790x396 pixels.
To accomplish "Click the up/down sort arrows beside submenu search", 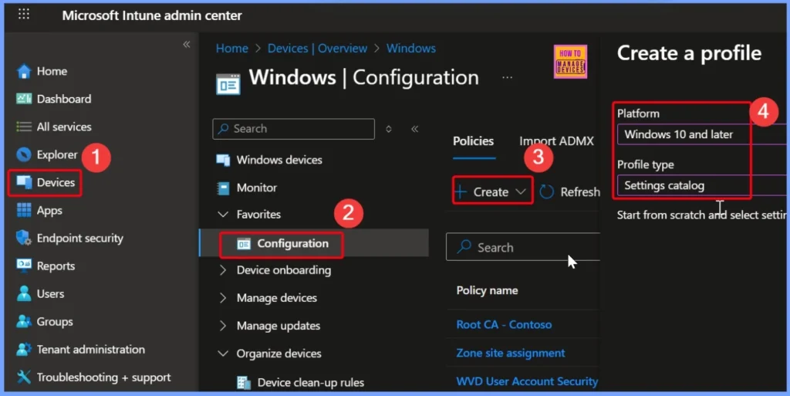I will coord(389,129).
